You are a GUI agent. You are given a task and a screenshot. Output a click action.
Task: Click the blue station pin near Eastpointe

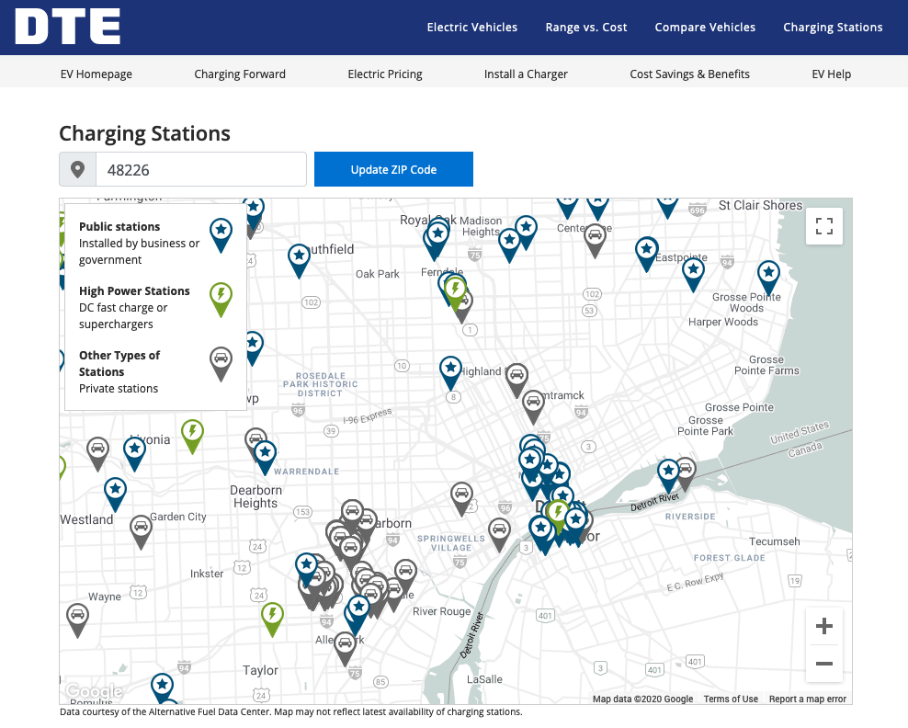coord(647,252)
